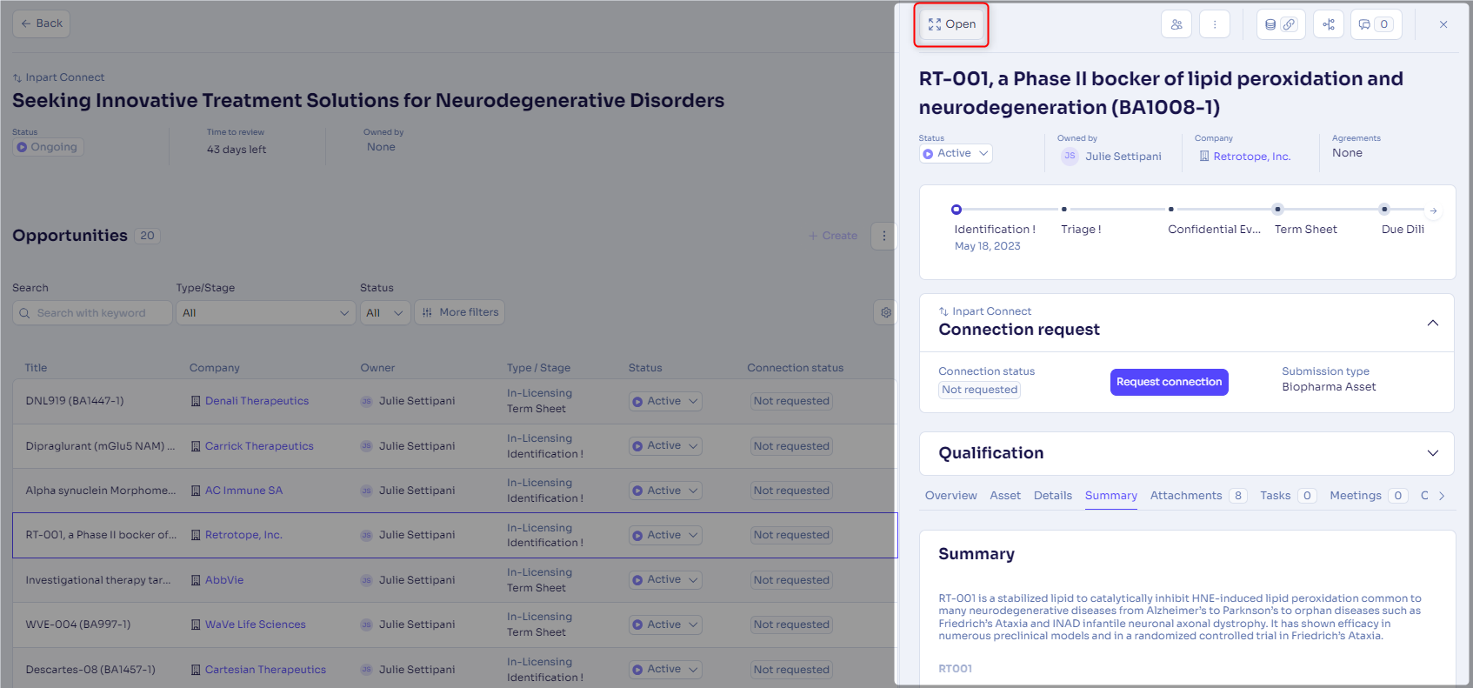The image size is (1473, 688).
Task: Open the three-dot menu beside Create
Action: 883,236
